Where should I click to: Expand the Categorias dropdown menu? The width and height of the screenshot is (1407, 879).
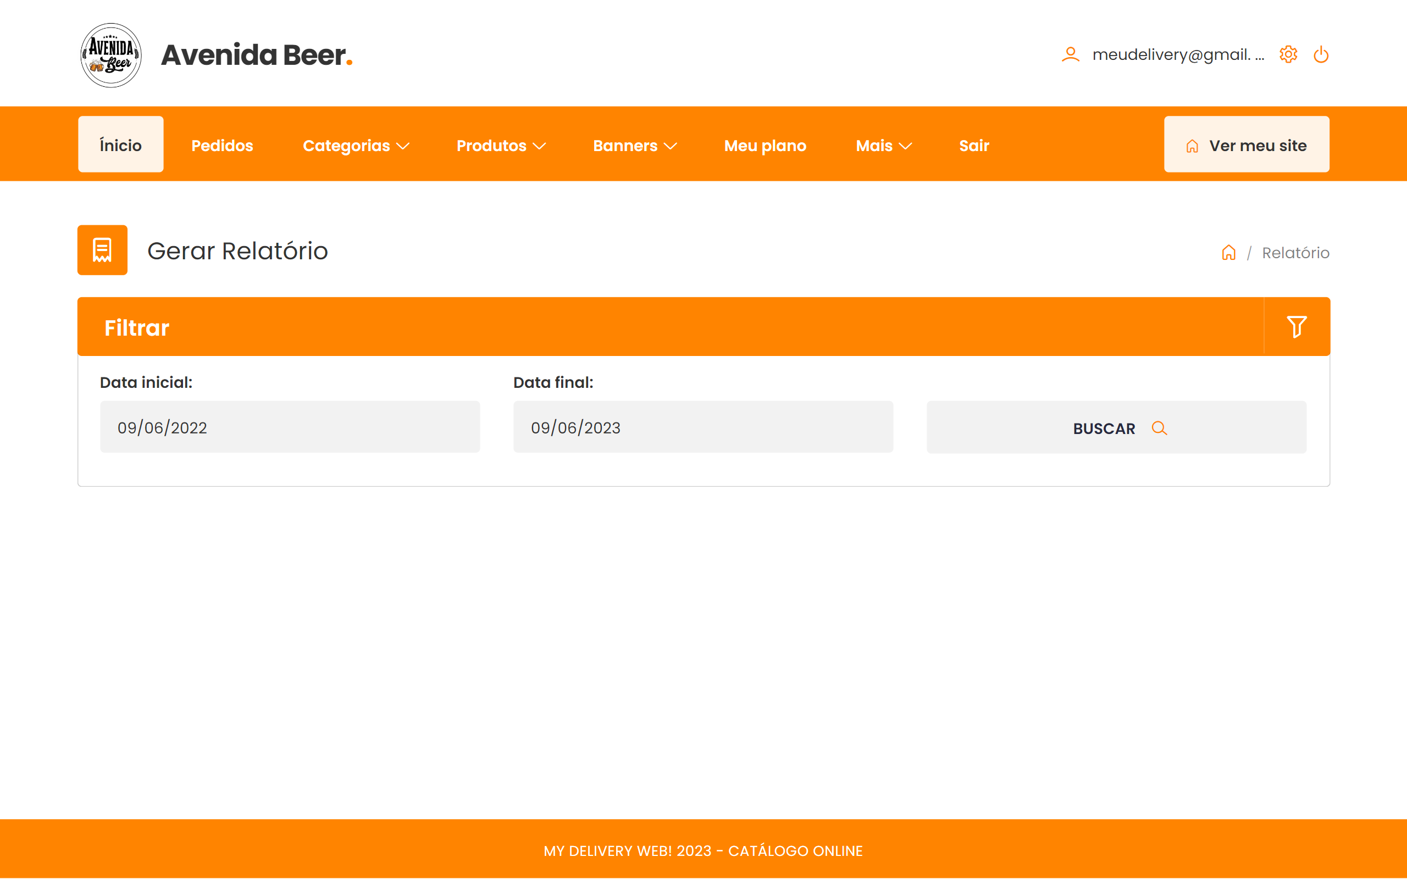pyautogui.click(x=356, y=146)
